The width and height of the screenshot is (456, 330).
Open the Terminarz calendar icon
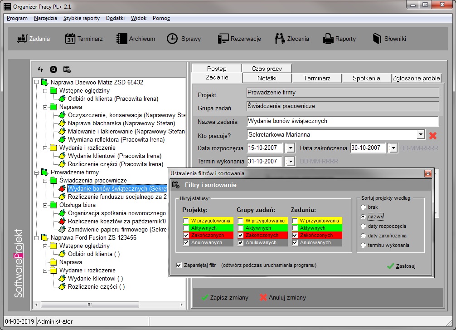(x=70, y=39)
